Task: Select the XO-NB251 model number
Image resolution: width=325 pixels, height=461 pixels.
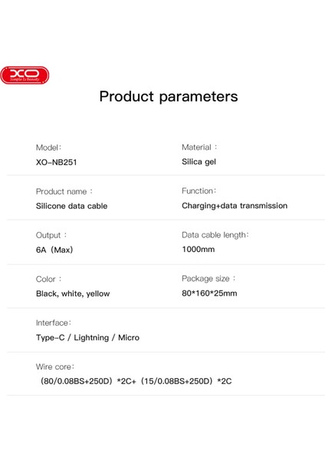Action: tap(56, 162)
